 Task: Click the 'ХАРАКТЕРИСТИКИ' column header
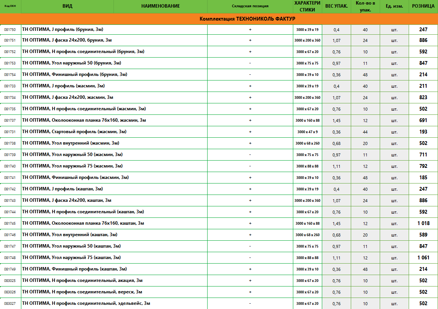(x=307, y=6)
